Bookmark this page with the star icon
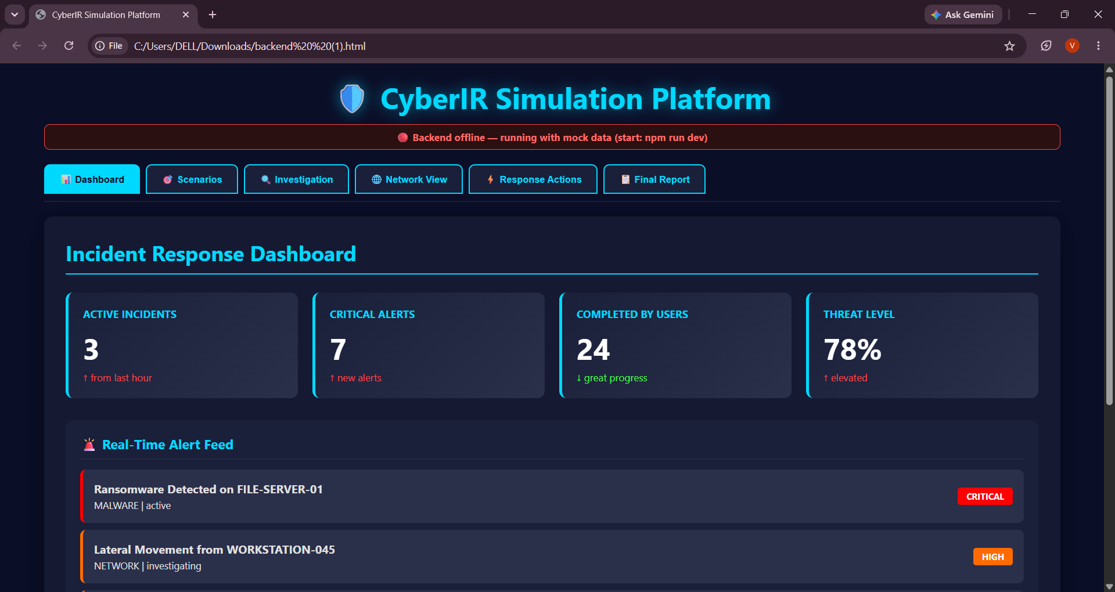Screen dimensions: 1115x592 click(1010, 46)
